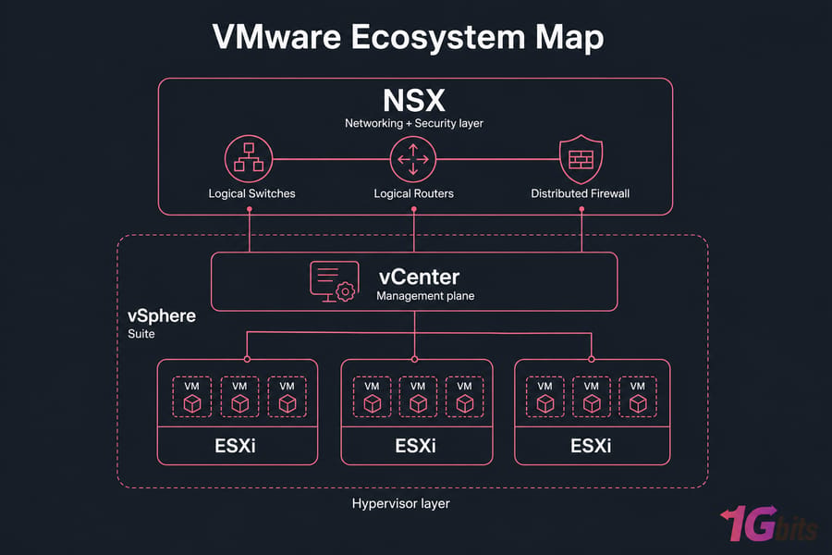The image size is (832, 555).
Task: Click the Distributed Firewall shield icon
Action: 581,159
